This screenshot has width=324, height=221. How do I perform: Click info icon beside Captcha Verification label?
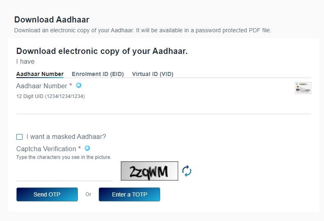point(87,148)
